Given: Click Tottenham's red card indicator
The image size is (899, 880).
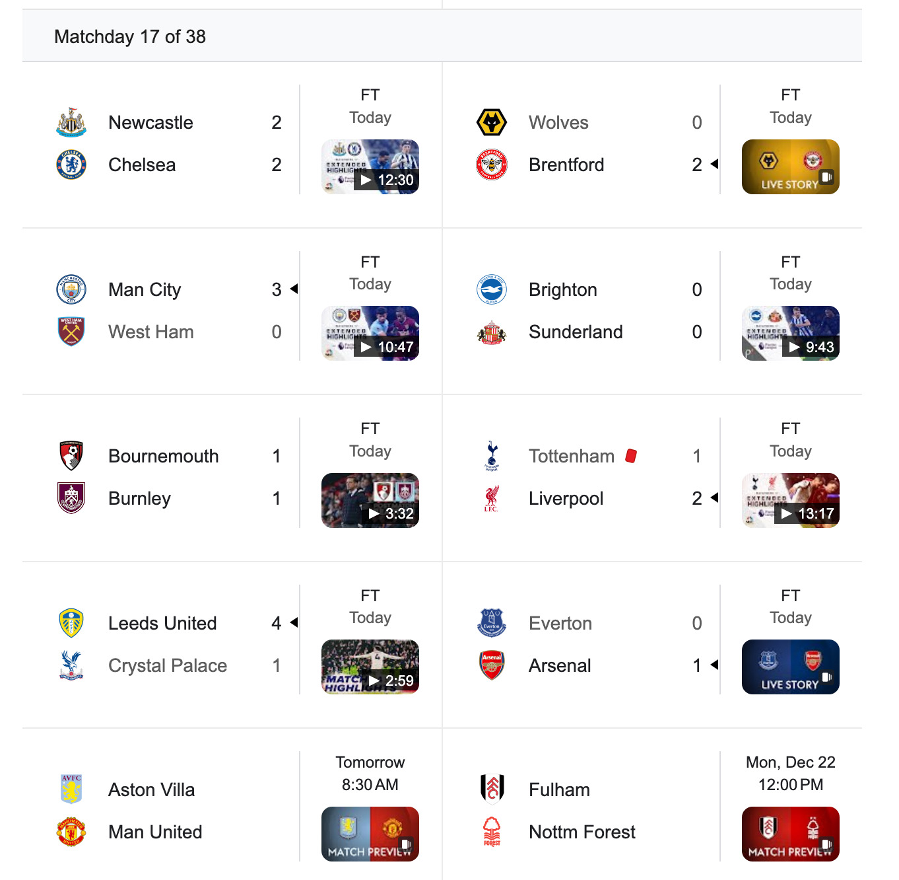Looking at the screenshot, I should pyautogui.click(x=631, y=456).
